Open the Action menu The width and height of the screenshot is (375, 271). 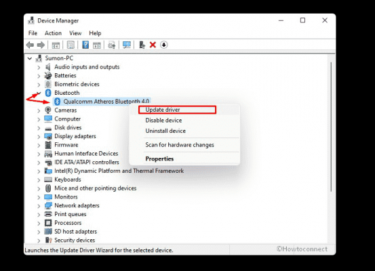pos(53,33)
